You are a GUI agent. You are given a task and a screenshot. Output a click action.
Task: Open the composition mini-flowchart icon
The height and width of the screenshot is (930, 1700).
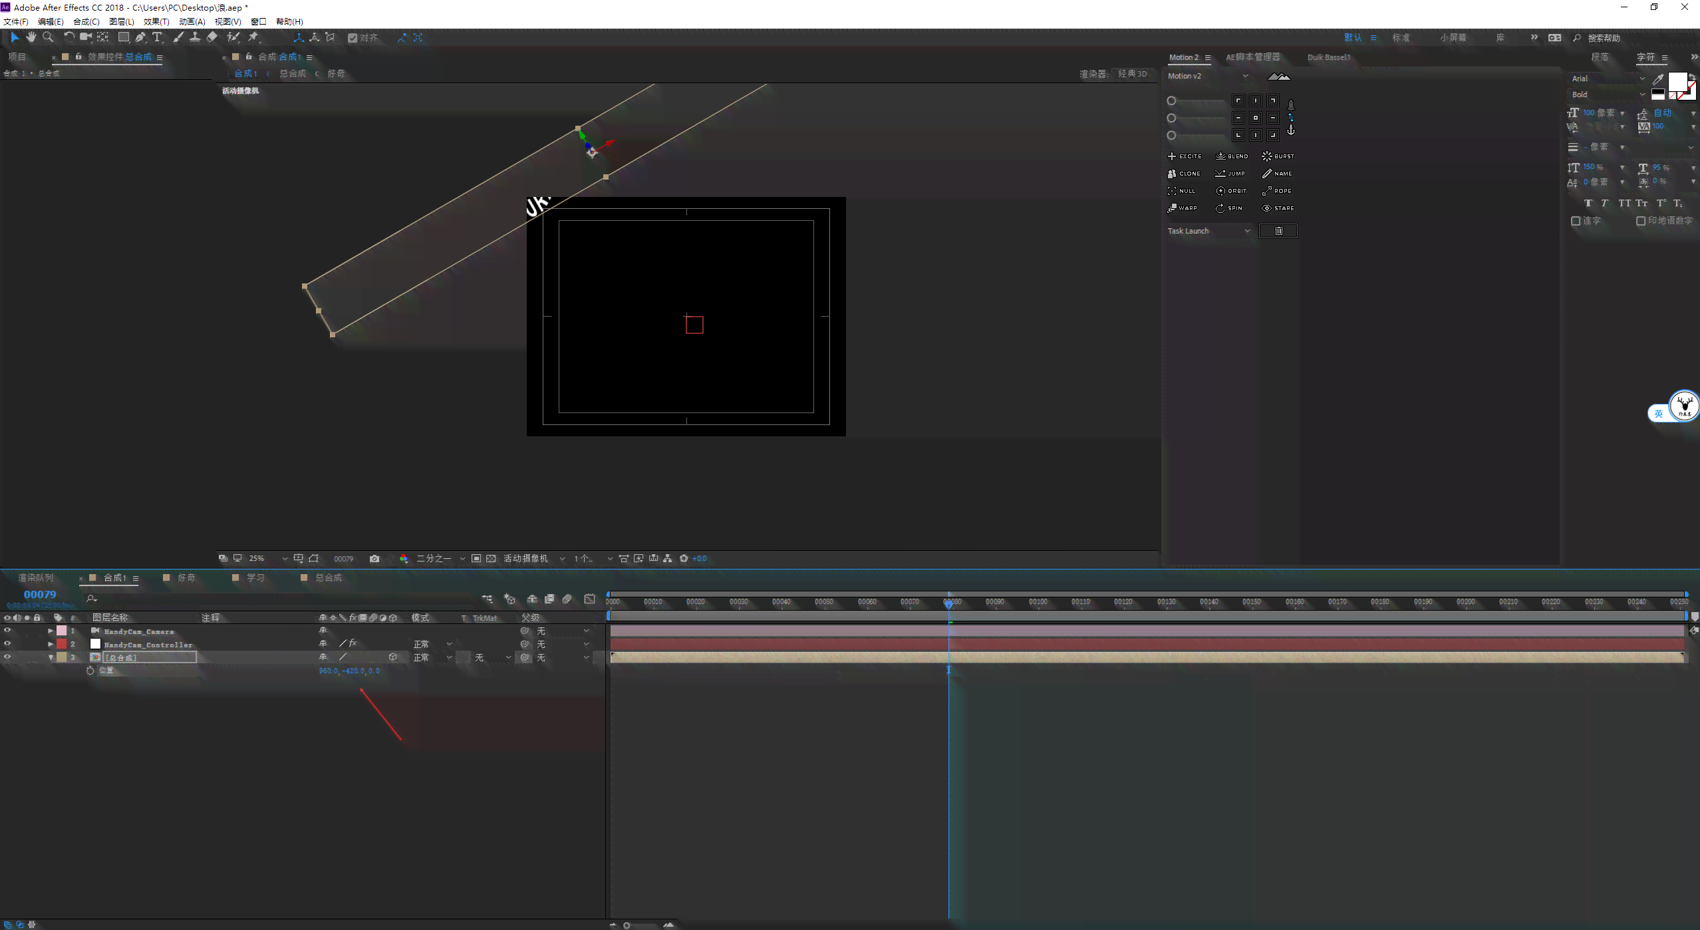coord(488,599)
